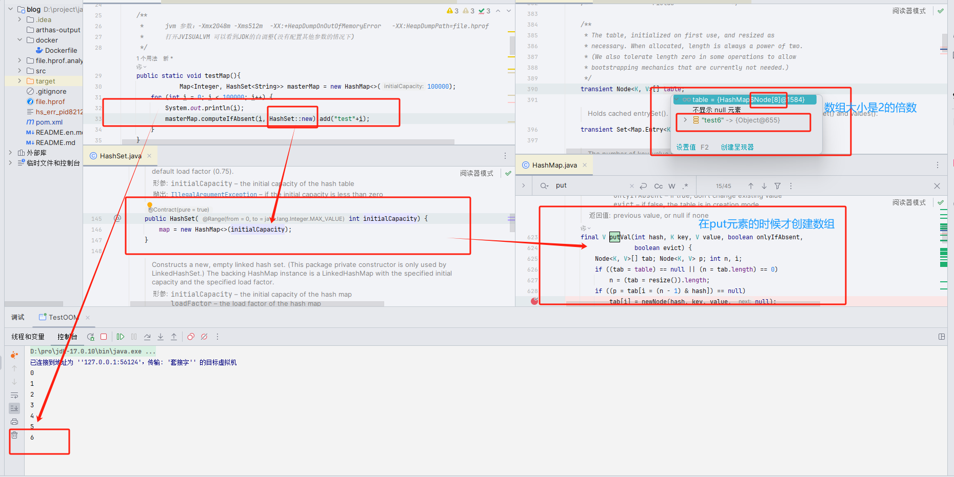The height and width of the screenshot is (477, 954).
Task: Select the HashMap.java editor tab
Action: point(554,165)
